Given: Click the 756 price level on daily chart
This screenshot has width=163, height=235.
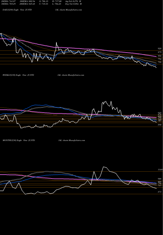Looking at the screenshot, I should click(x=159, y=62).
